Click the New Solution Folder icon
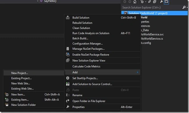The height and width of the screenshot is (113, 189). tap(7, 105)
